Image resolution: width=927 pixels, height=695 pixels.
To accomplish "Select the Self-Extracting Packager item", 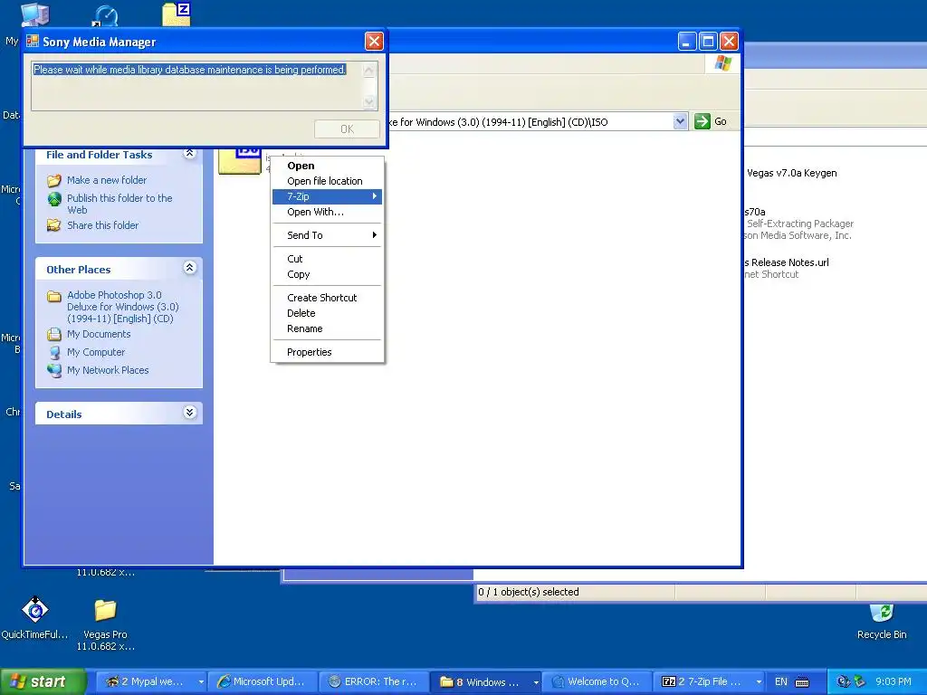I will pyautogui.click(x=800, y=224).
